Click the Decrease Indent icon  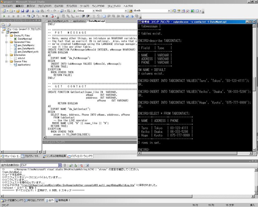click(83, 16)
